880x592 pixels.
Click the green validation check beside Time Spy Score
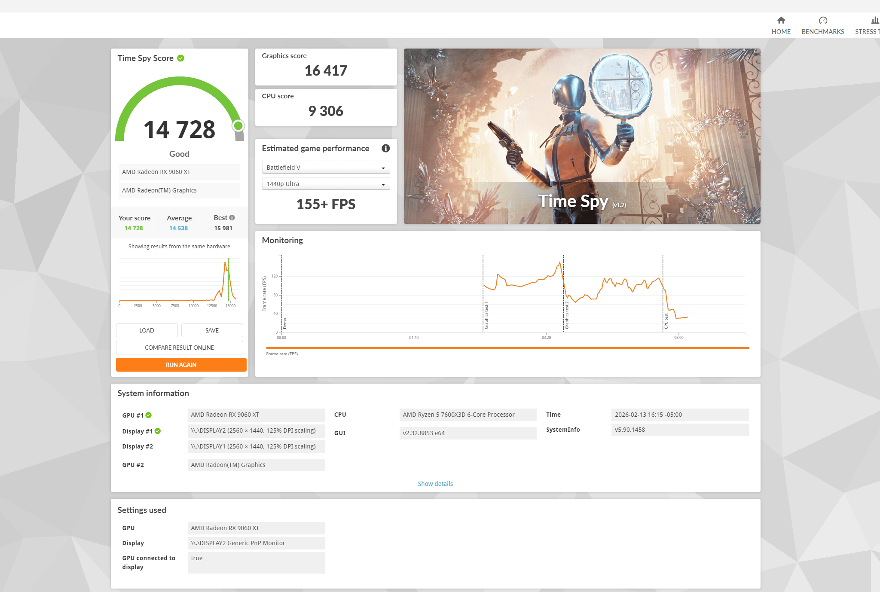[x=181, y=58]
